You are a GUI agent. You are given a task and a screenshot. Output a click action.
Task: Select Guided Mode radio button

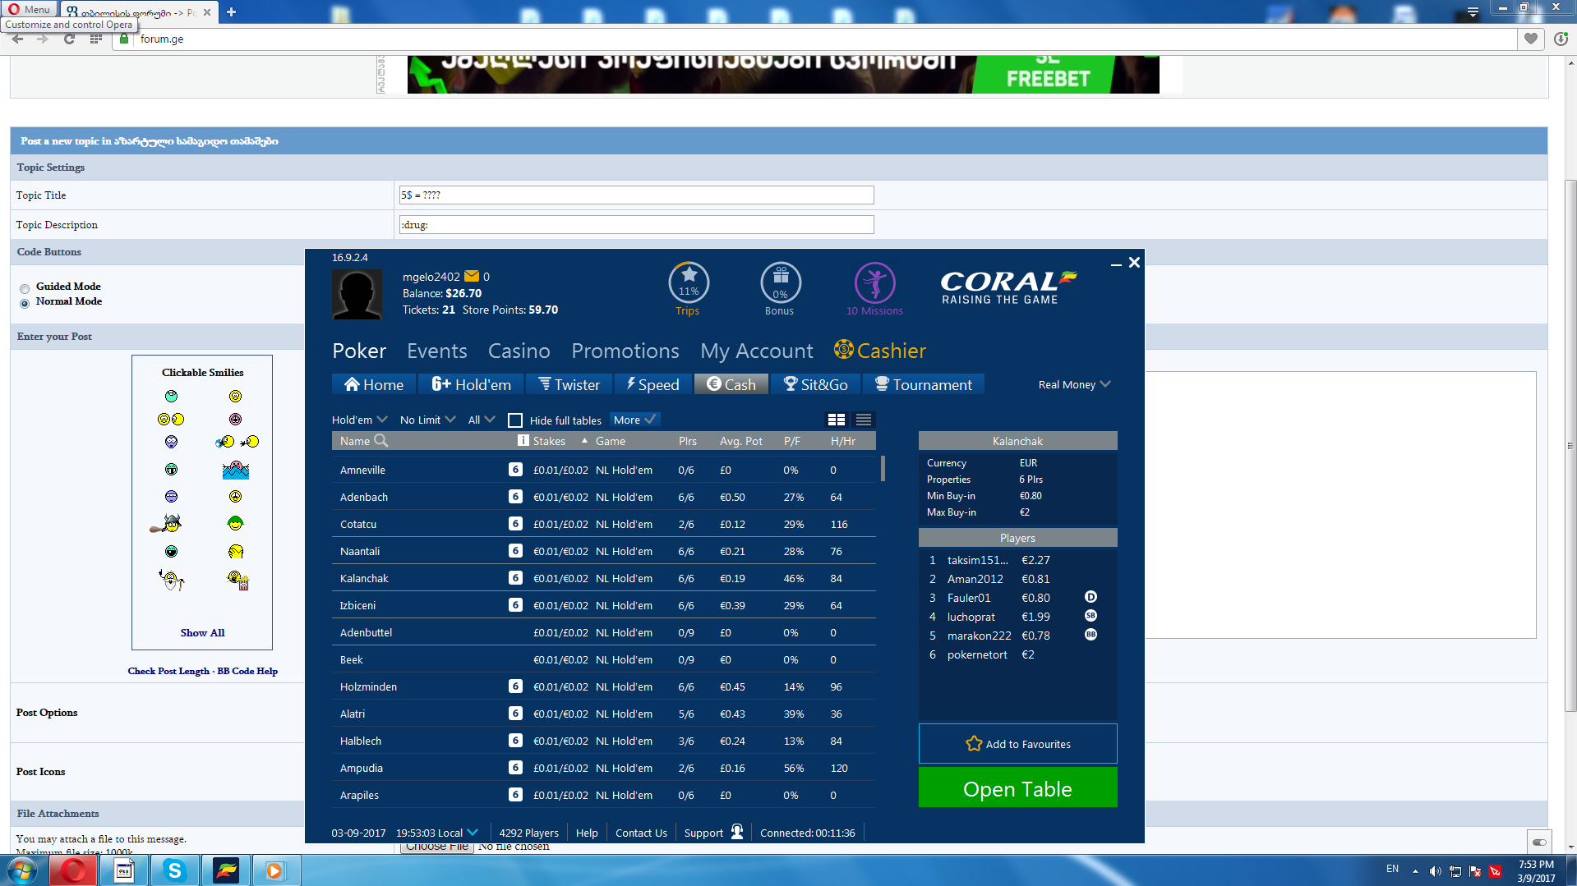[x=25, y=288]
